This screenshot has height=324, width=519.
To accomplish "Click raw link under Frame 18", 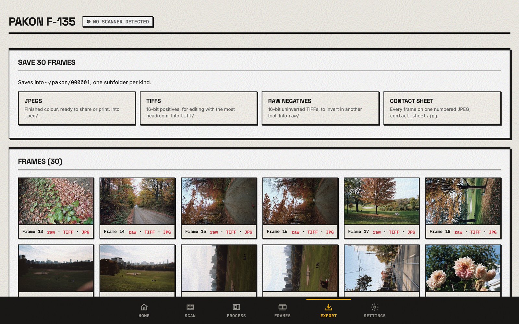I will pos(458,232).
